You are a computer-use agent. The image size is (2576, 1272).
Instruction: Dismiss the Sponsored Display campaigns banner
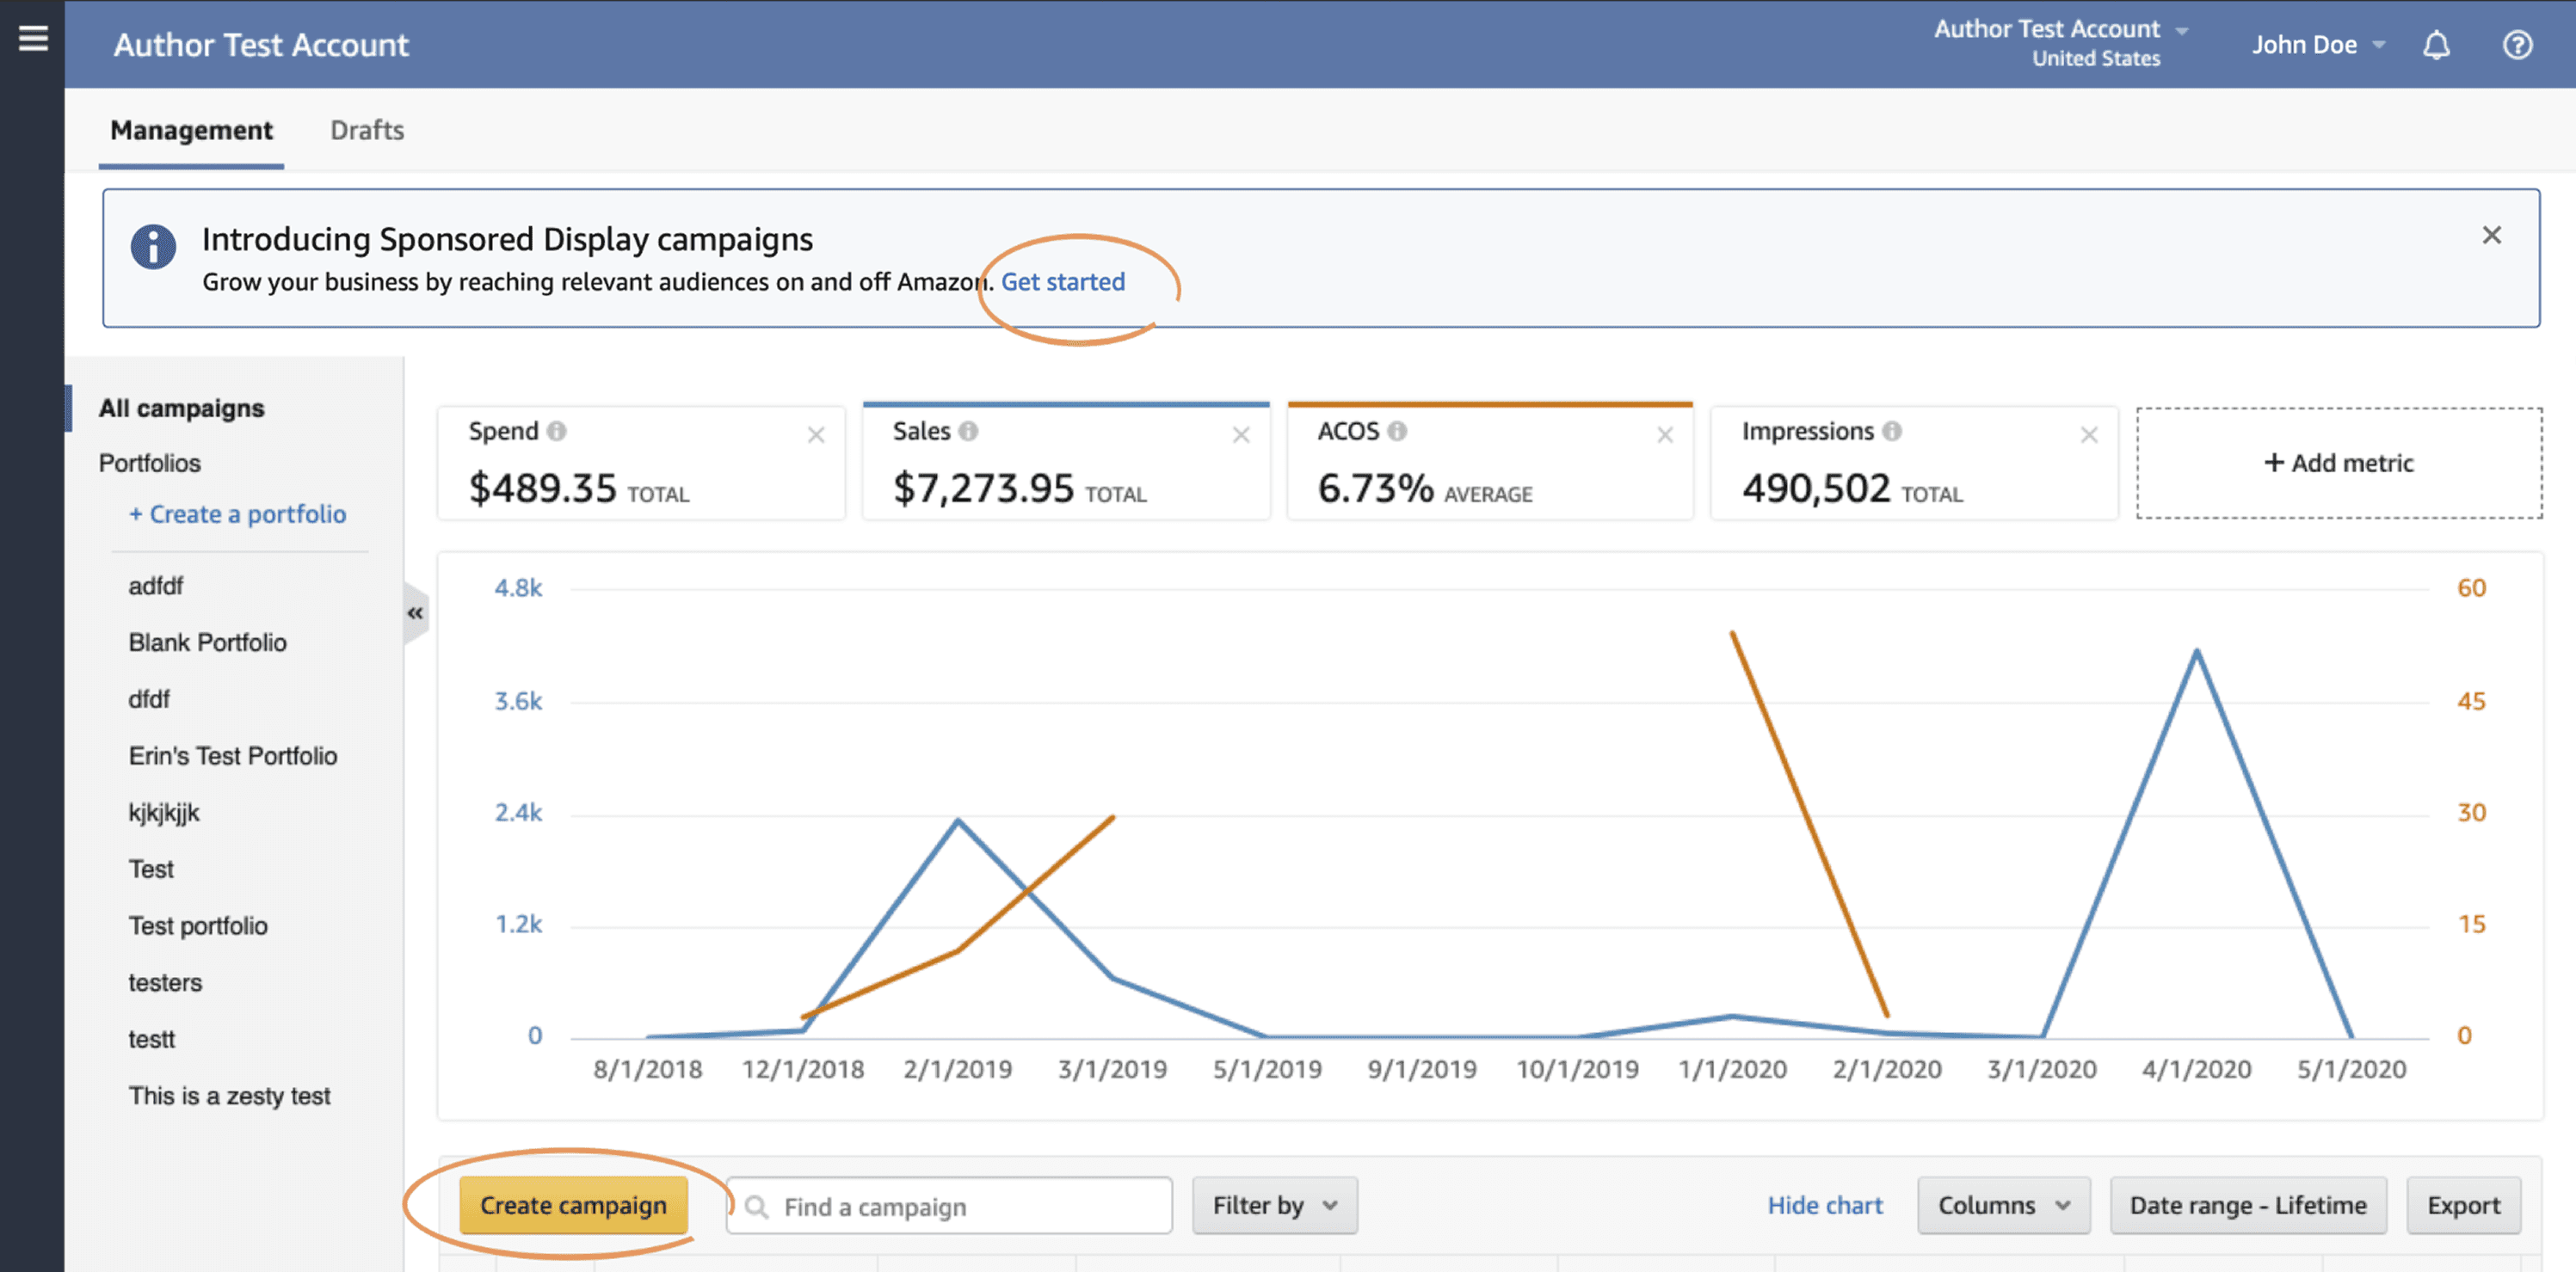2491,235
